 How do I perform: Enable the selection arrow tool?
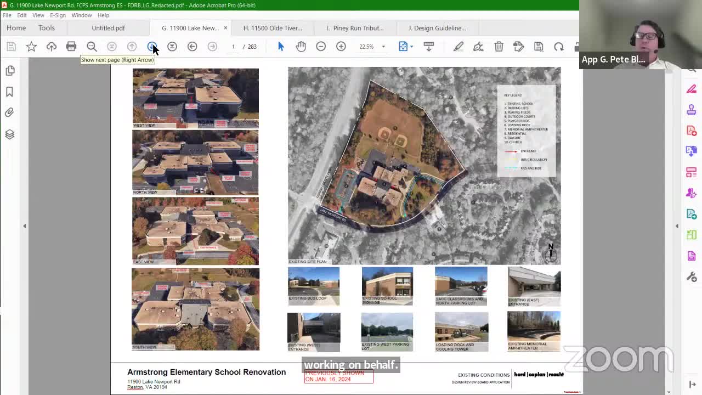click(281, 47)
